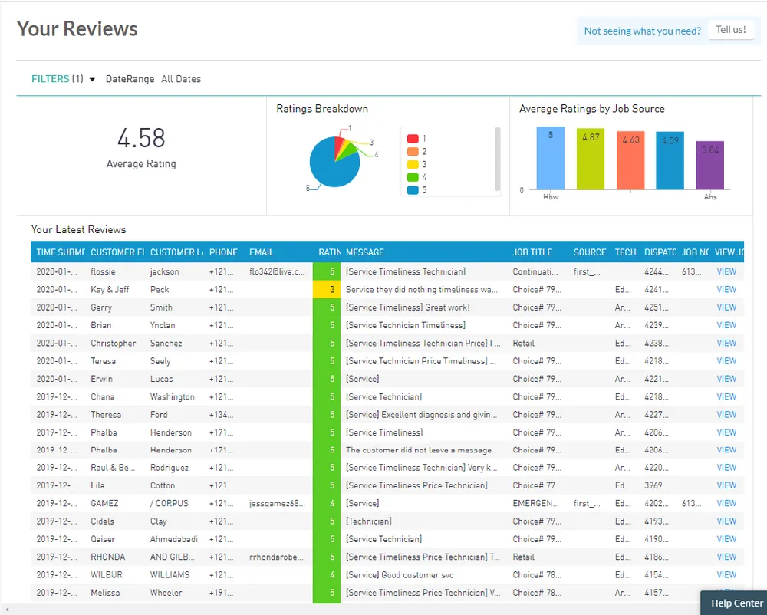Sort by MESSAGE column header
The height and width of the screenshot is (615, 767).
(x=365, y=252)
